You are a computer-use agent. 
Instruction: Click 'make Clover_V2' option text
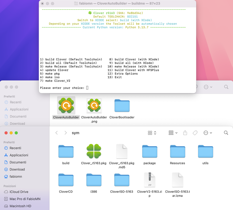pos(58,81)
